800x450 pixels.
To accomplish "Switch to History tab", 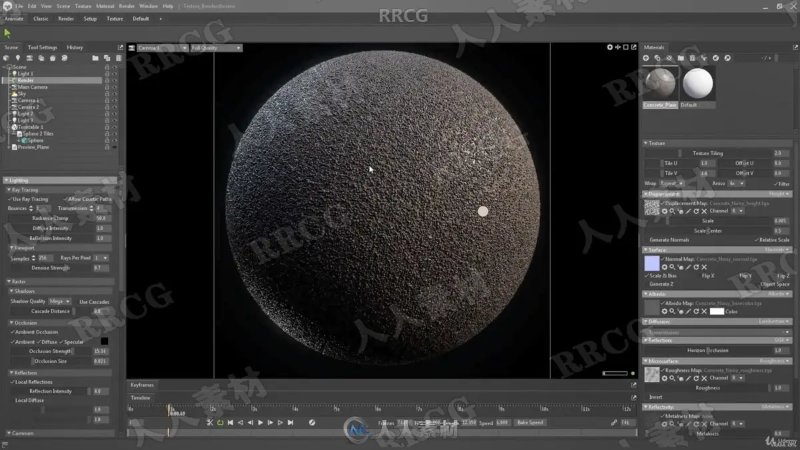I will coord(75,47).
